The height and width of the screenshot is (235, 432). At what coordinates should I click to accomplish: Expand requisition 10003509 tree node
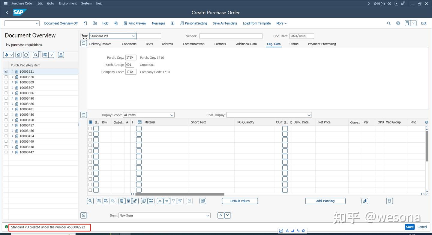pyautogui.click(x=12, y=82)
